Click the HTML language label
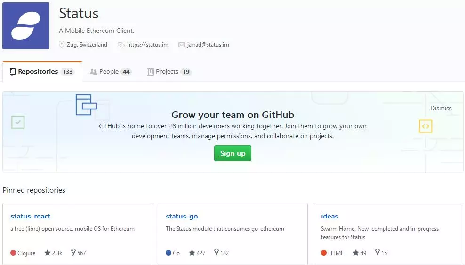 click(x=336, y=253)
